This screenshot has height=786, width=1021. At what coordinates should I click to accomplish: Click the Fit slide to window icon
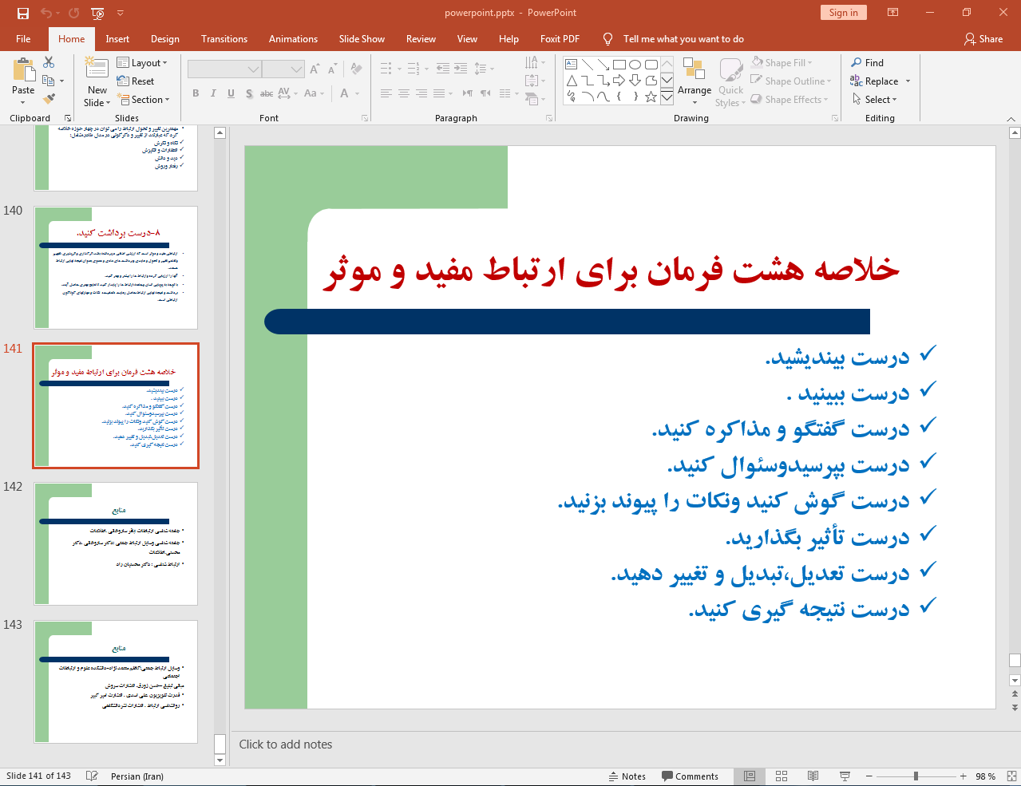tap(1011, 776)
